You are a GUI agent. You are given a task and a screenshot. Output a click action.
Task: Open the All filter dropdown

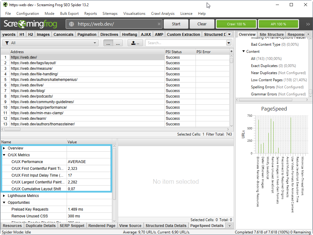[x=51, y=43]
